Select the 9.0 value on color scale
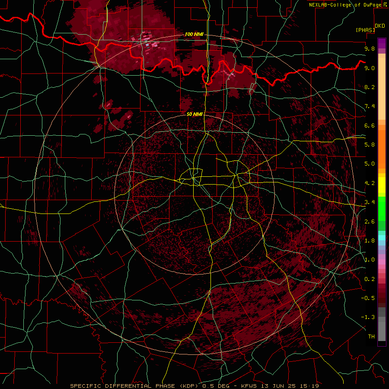This screenshot has height=389, width=389. point(370,68)
